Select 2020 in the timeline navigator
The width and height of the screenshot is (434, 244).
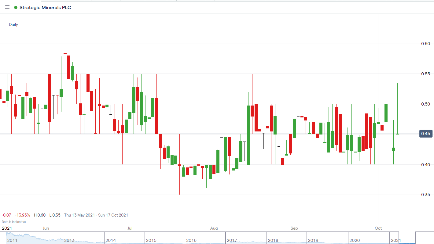click(x=355, y=240)
